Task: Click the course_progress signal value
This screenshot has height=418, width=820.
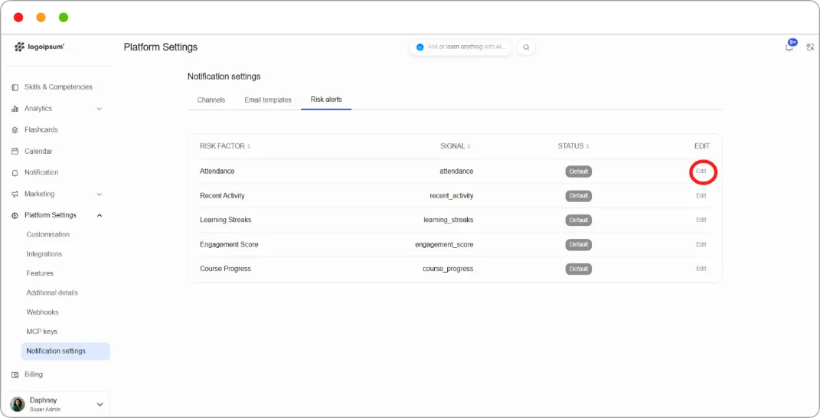Action: (448, 269)
